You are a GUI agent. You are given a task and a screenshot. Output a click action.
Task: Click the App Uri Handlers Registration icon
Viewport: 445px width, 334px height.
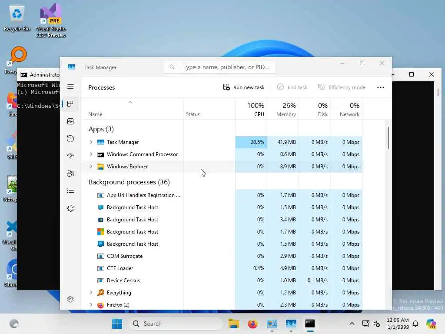(x=101, y=195)
